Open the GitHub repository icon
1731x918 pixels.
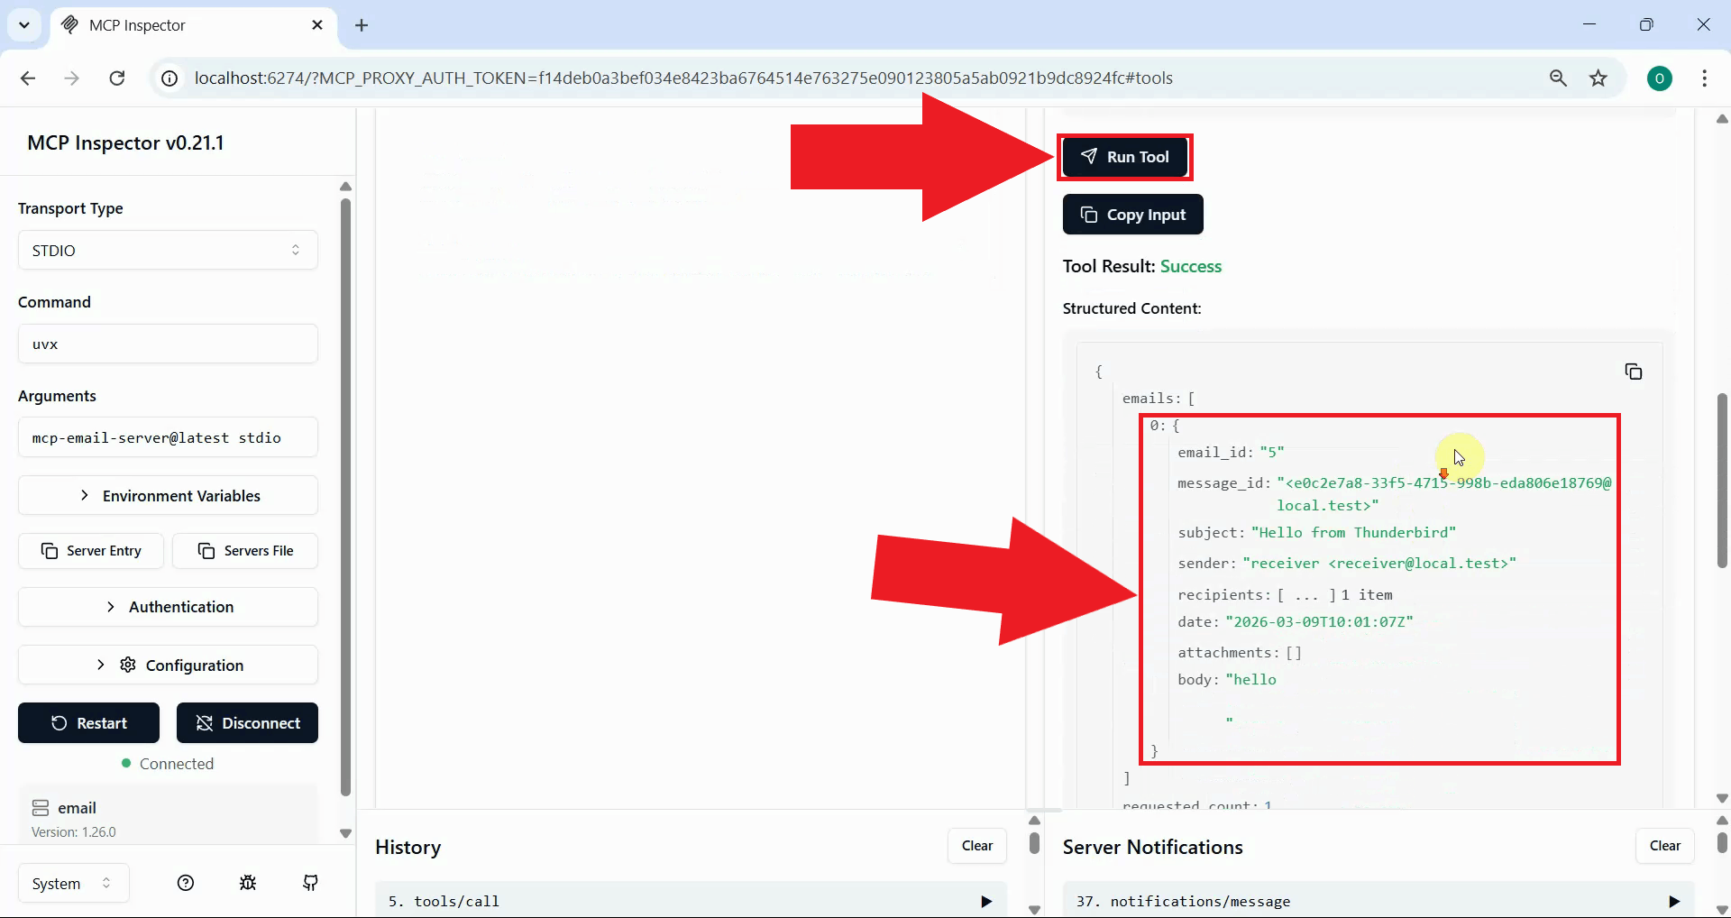[x=310, y=883]
